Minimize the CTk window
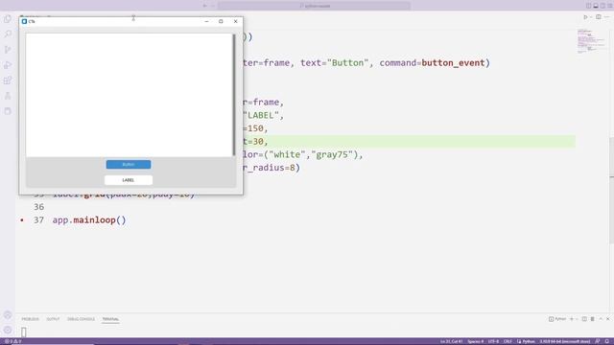 (x=206, y=21)
